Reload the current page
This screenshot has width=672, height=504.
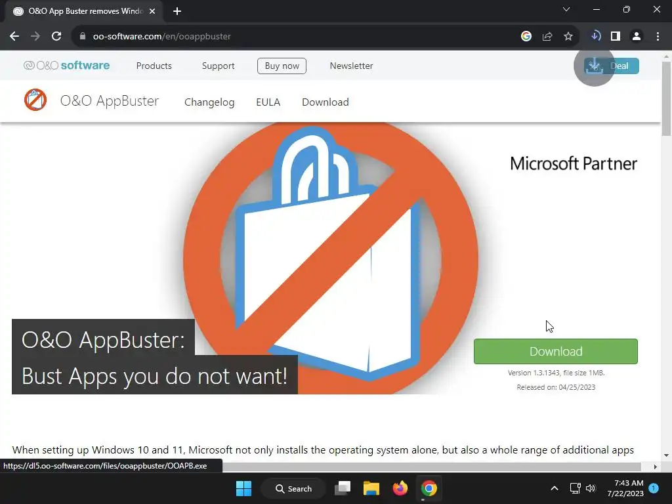(56, 37)
